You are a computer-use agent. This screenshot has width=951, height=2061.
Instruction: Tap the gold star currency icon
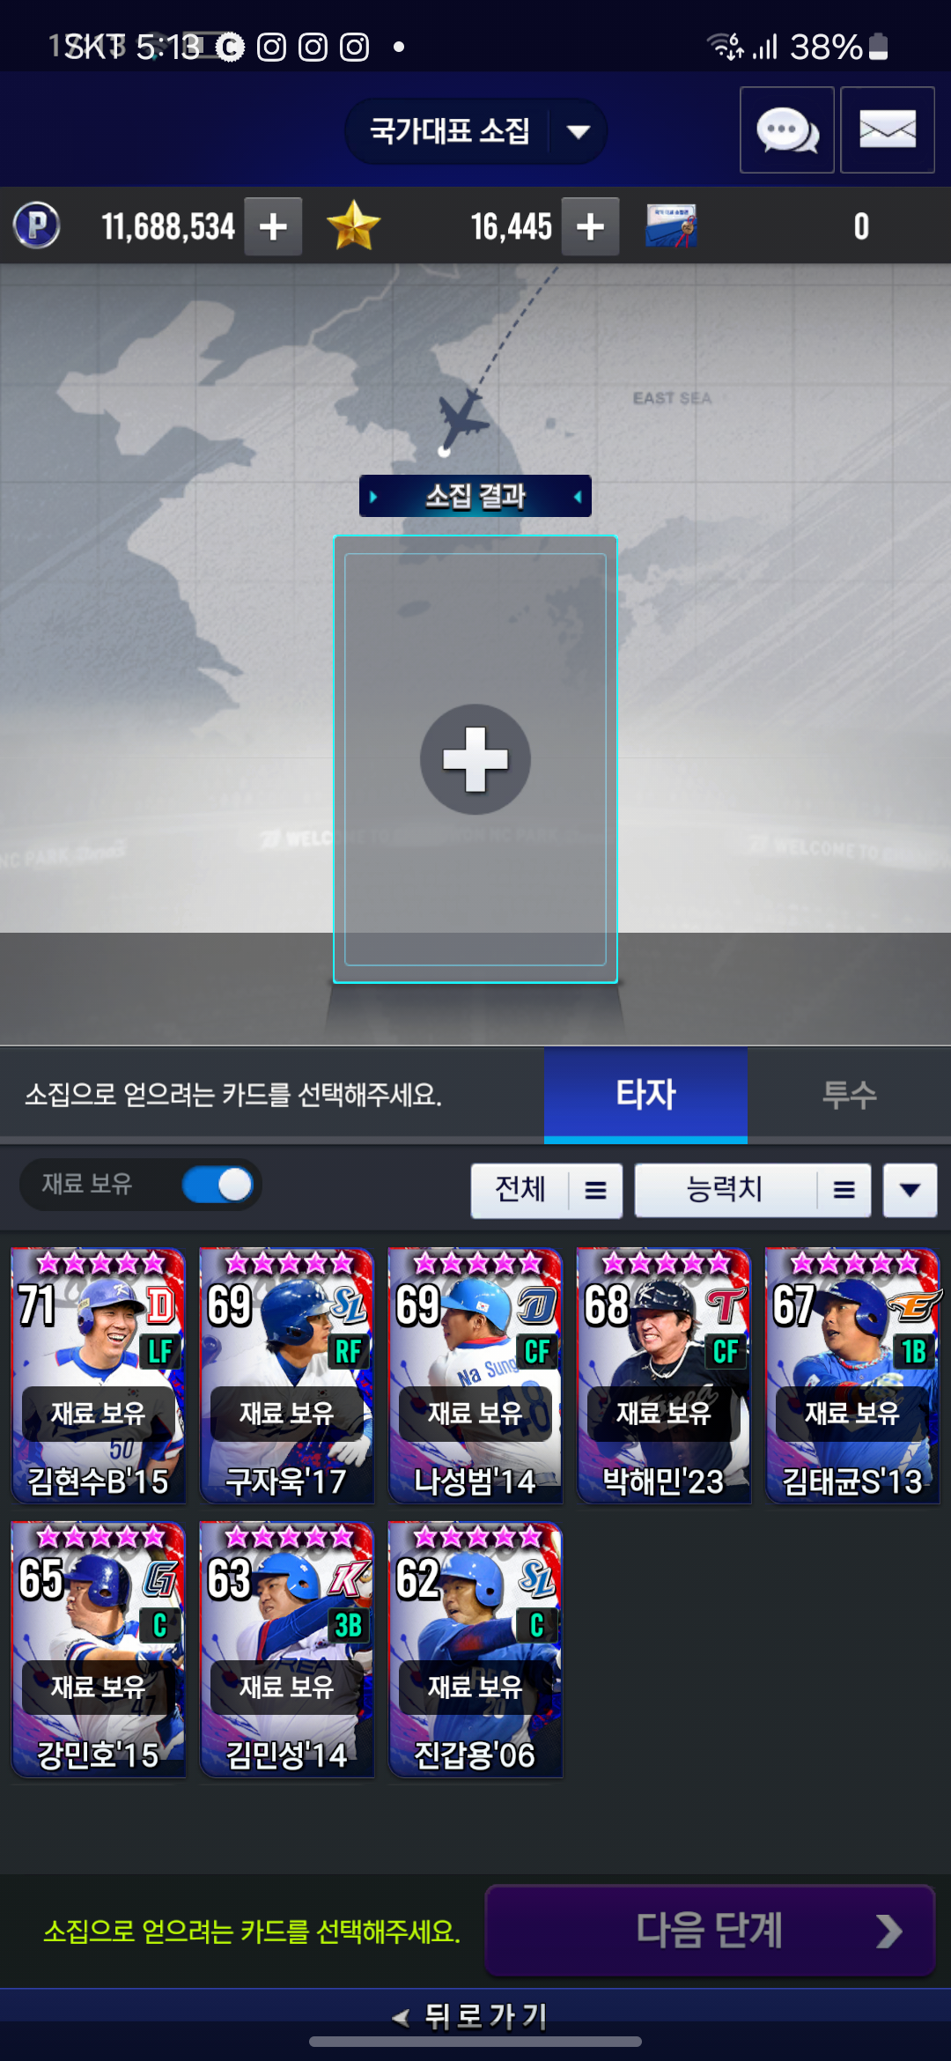[x=353, y=225]
